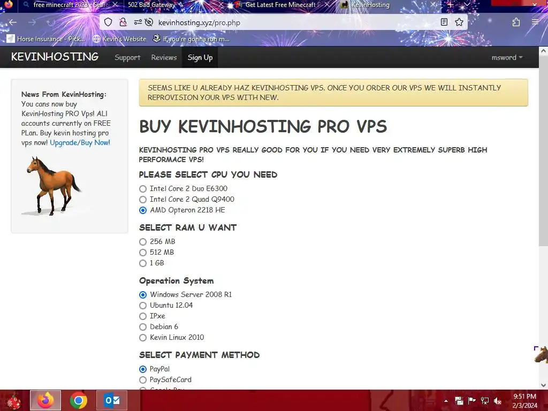Open the shield tracking protection icon
548x411 pixels.
tap(108, 22)
